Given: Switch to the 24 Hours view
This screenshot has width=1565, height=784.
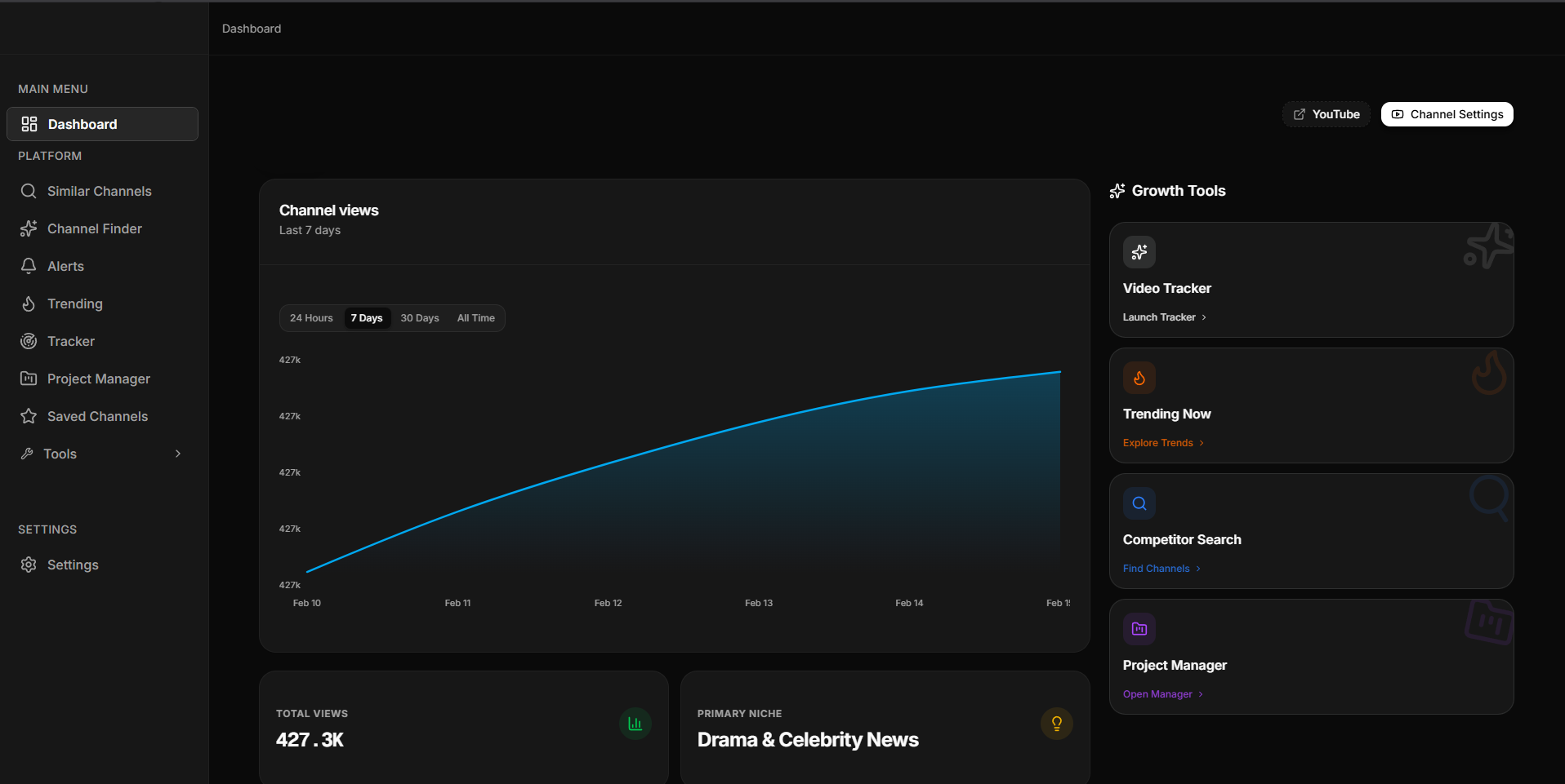Looking at the screenshot, I should pos(311,318).
